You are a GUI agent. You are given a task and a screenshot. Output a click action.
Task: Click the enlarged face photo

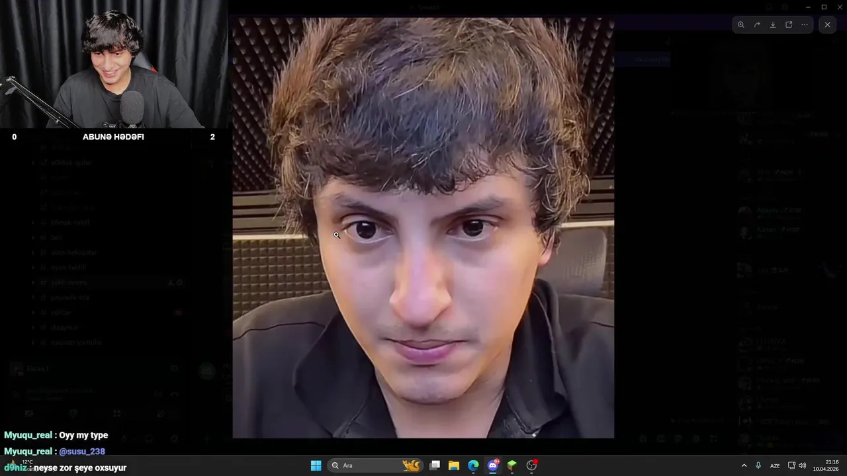[423, 227]
